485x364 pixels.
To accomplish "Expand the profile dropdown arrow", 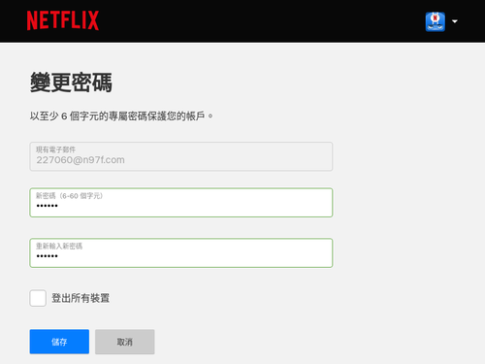I will pyautogui.click(x=455, y=21).
